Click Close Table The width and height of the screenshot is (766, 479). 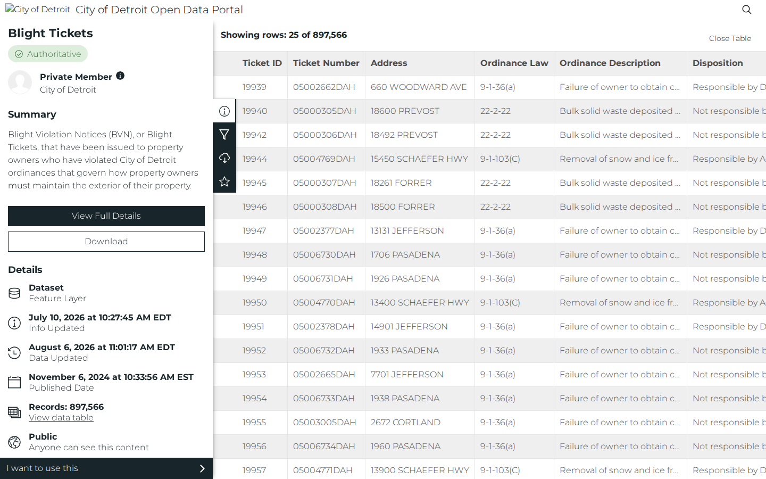(730, 38)
